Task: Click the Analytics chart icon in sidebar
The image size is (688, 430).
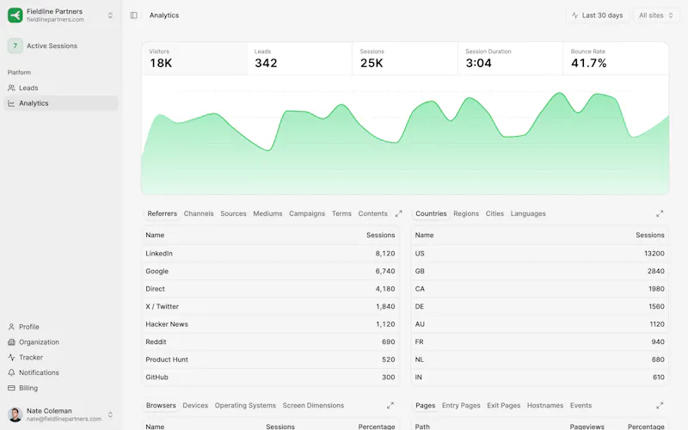Action: 11,103
